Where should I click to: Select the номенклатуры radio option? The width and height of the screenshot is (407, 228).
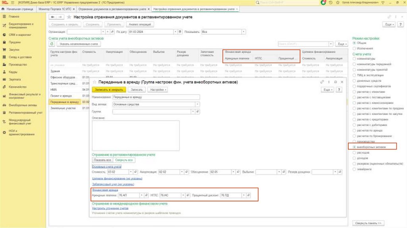coord(354,59)
